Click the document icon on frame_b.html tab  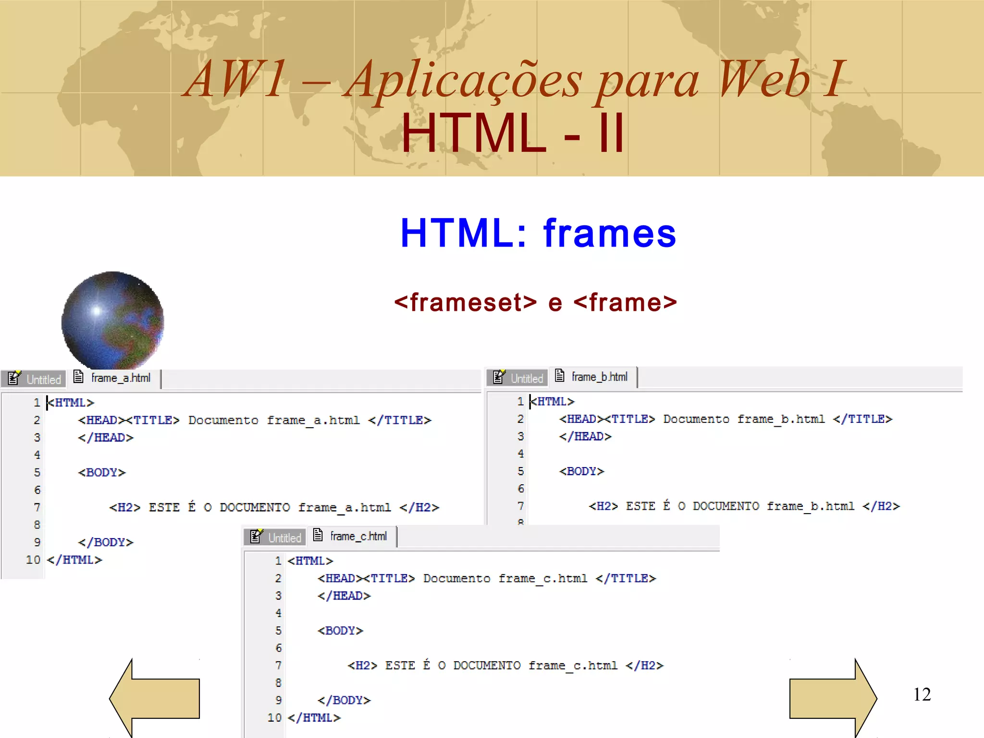(x=559, y=375)
